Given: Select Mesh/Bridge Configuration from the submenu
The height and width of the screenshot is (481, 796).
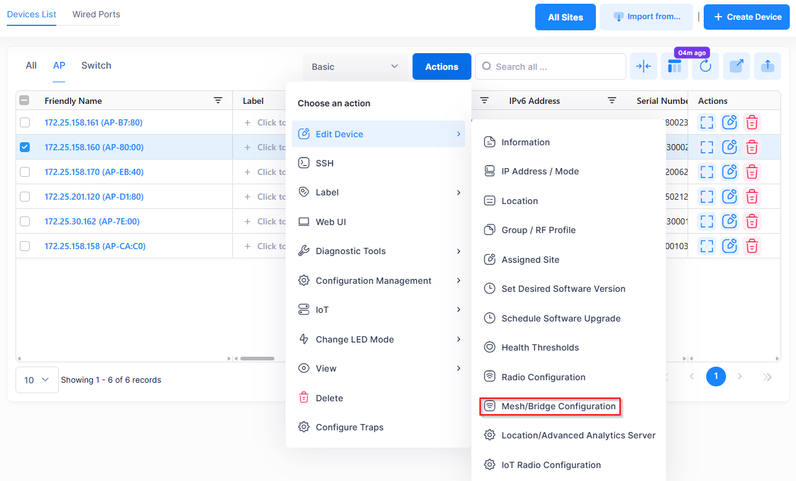Looking at the screenshot, I should (558, 406).
